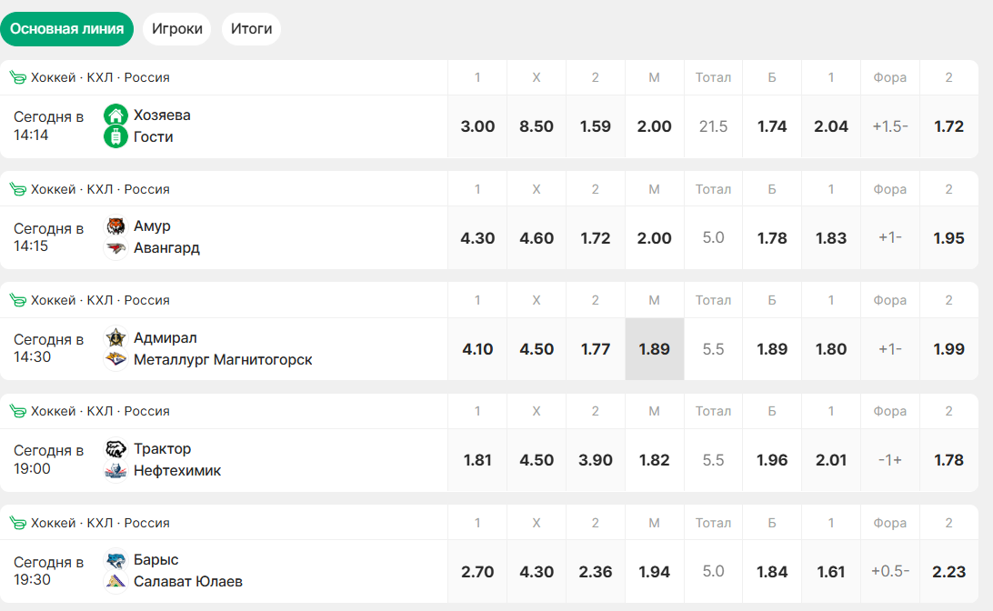
Task: Bet on Амур win at 4.30
Action: pos(477,238)
